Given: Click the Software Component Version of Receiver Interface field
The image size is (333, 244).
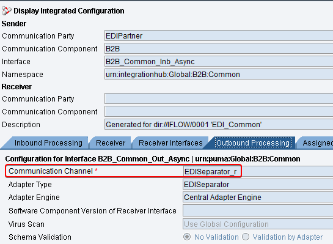Looking at the screenshot, I should (258, 210).
